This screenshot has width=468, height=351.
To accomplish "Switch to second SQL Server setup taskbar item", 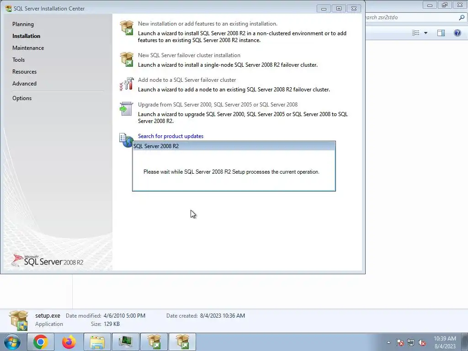I will pos(182,342).
